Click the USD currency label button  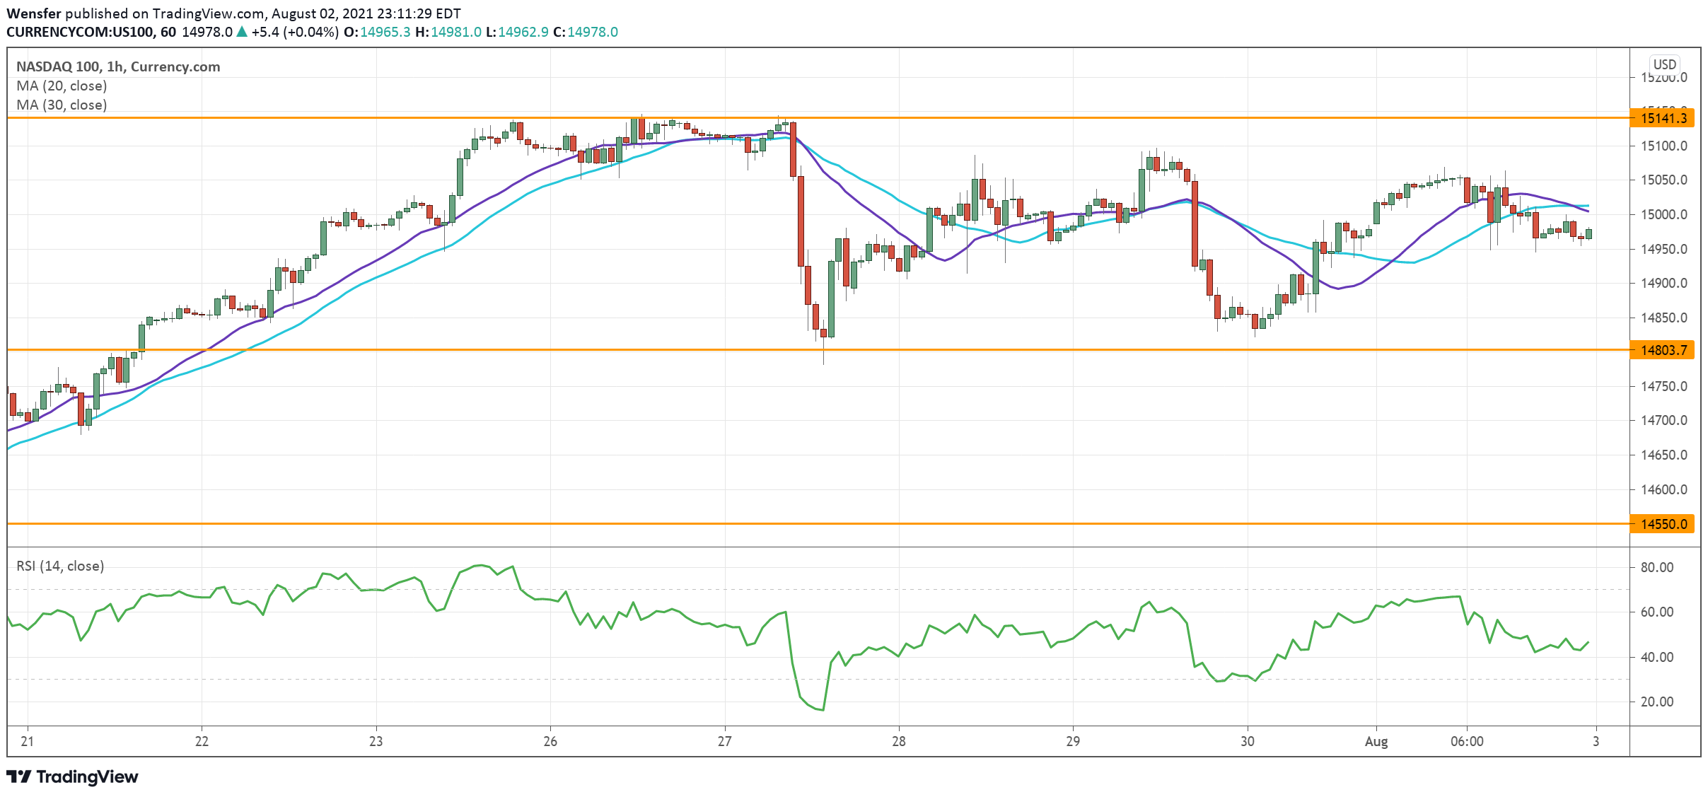pos(1665,64)
